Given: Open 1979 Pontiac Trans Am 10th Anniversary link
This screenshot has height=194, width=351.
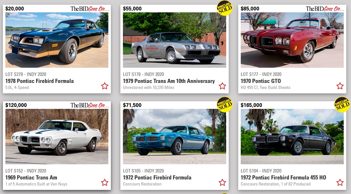Looking at the screenshot, I should pyautogui.click(x=169, y=81).
